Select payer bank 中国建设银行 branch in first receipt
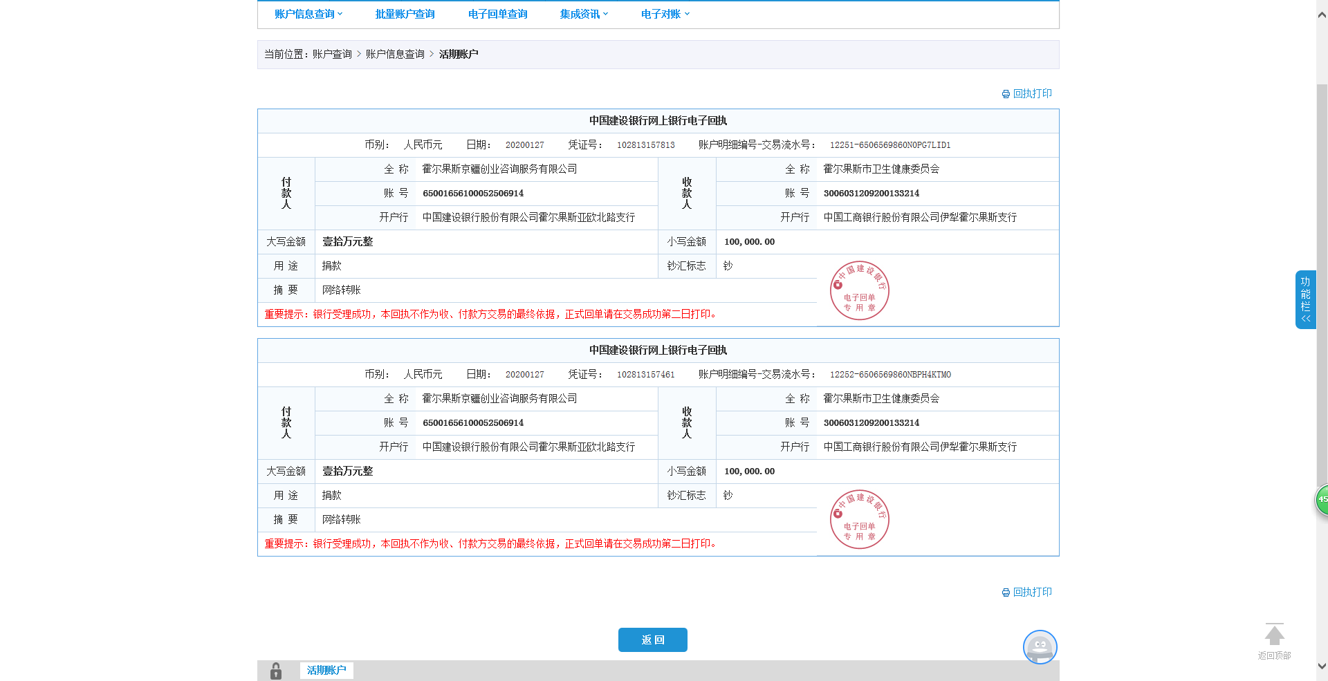 (528, 217)
